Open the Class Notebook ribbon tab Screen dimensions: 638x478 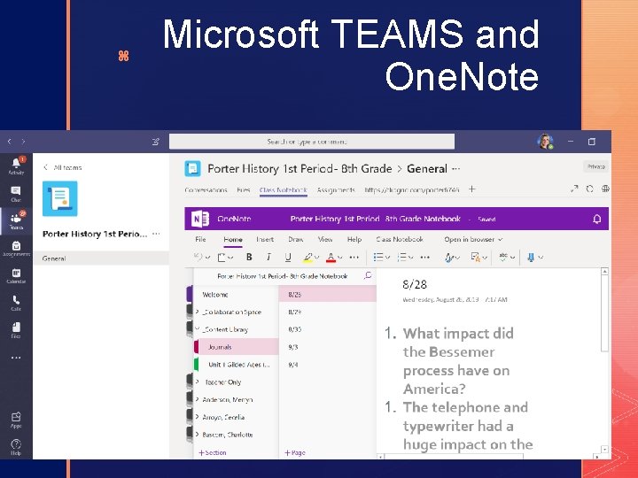pyautogui.click(x=400, y=239)
